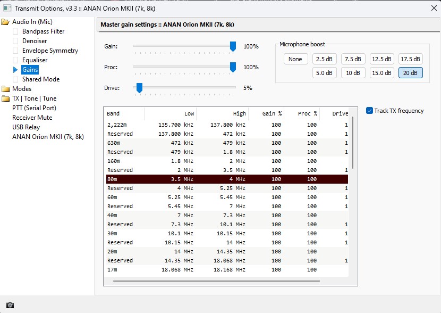Set microphone boost to 2.5 dB
441x313 pixels.
tap(324, 59)
